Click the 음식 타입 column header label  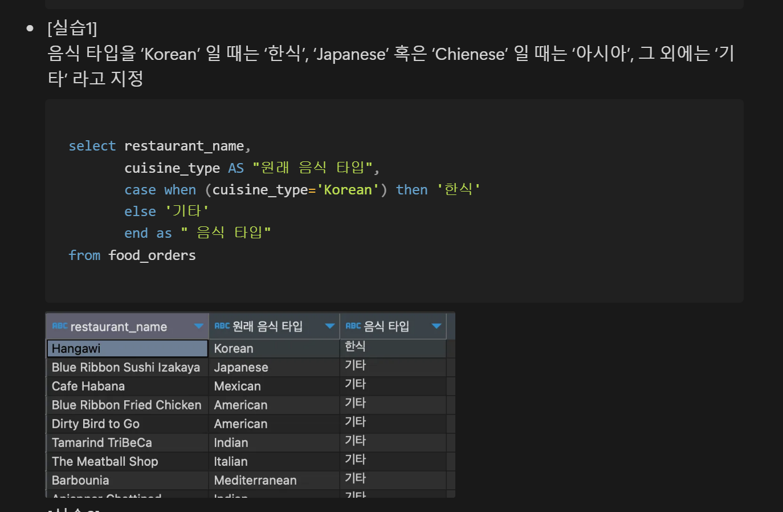click(x=386, y=326)
